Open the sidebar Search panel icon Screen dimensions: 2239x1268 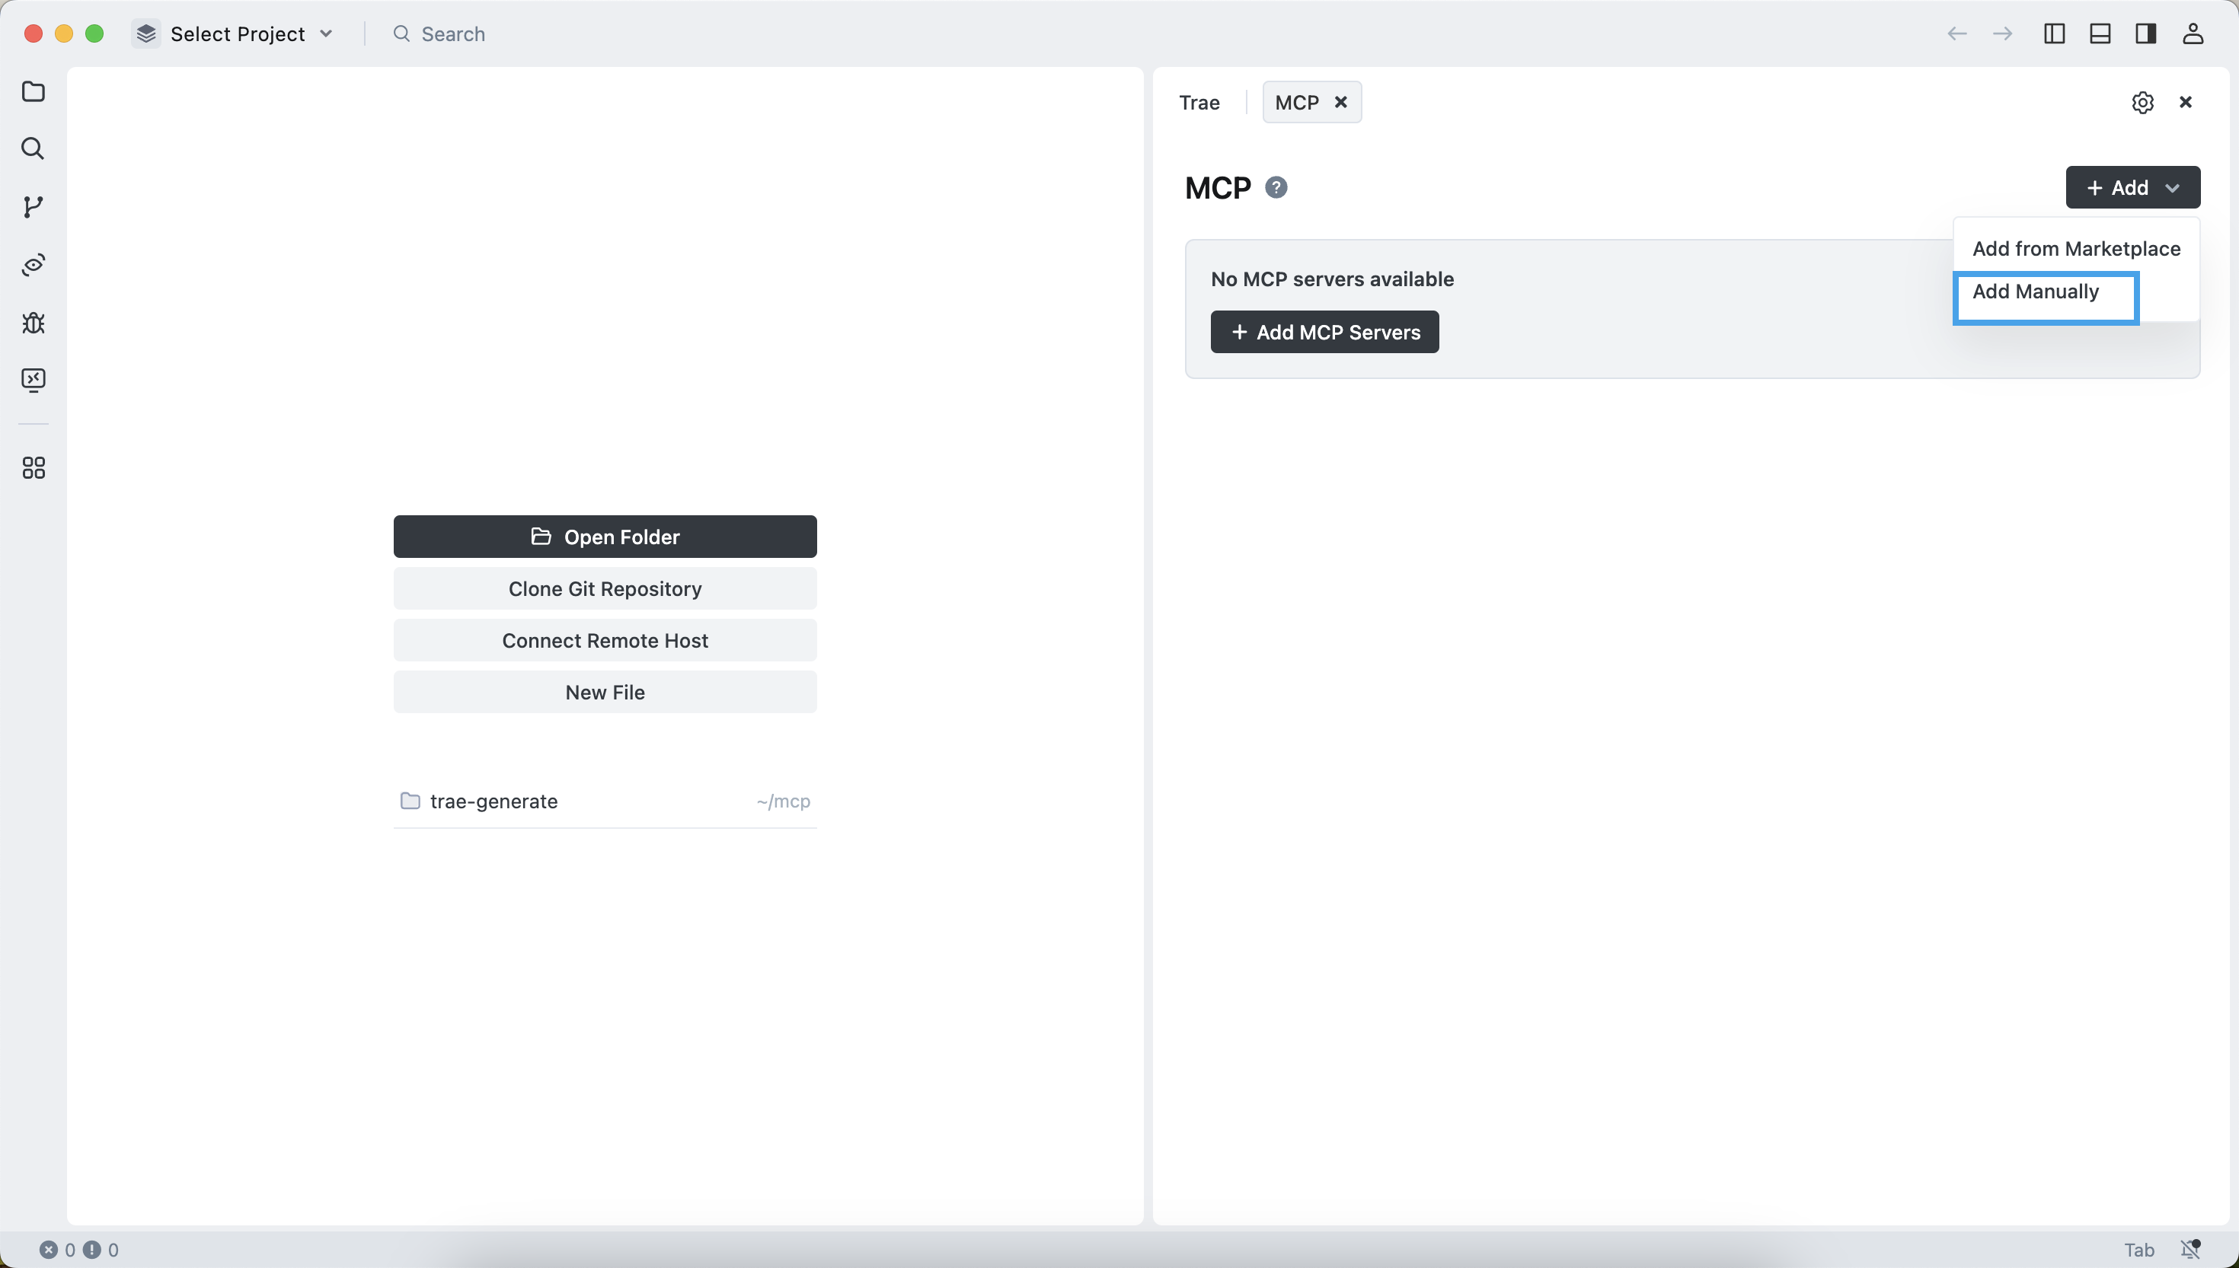pyautogui.click(x=33, y=149)
